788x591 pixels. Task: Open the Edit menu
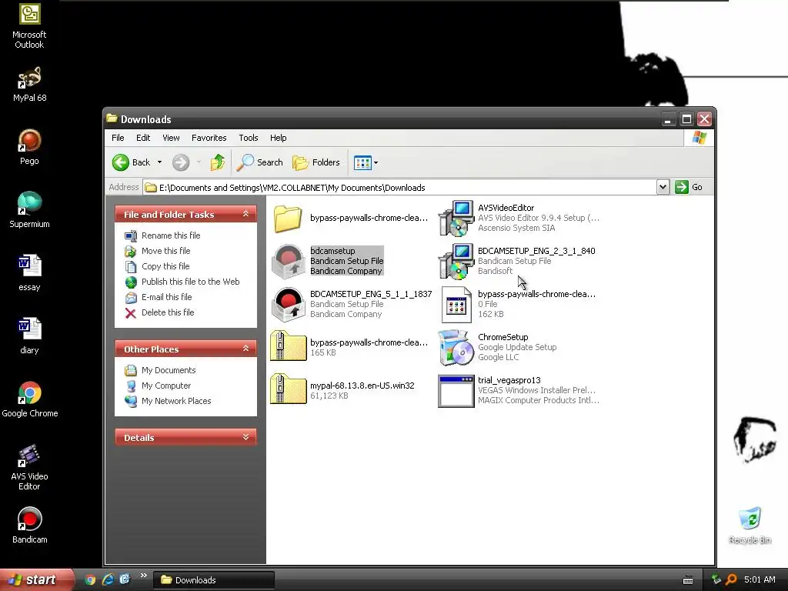[143, 138]
